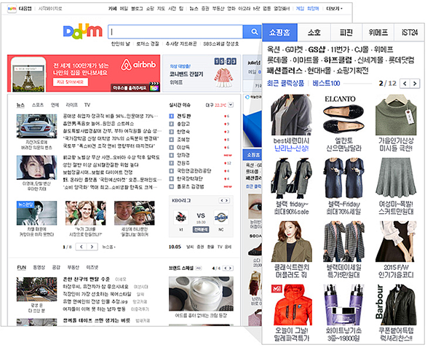Click 옥션 shopping mall link
433x350 pixels.
[x=274, y=49]
